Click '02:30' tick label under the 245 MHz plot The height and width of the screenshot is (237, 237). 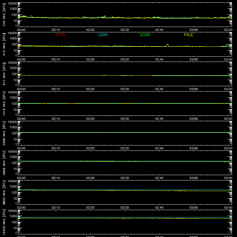[x=125, y=30]
